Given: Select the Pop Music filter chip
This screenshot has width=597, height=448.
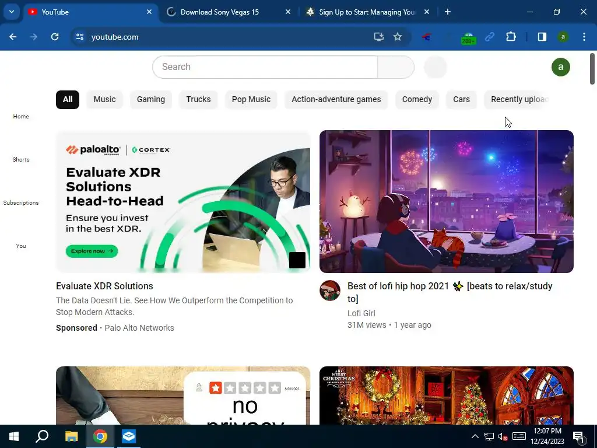Looking at the screenshot, I should pyautogui.click(x=251, y=99).
